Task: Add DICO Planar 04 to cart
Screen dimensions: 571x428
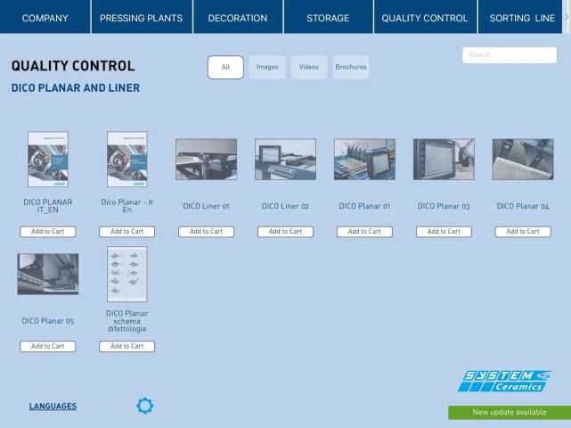Action: click(x=523, y=232)
